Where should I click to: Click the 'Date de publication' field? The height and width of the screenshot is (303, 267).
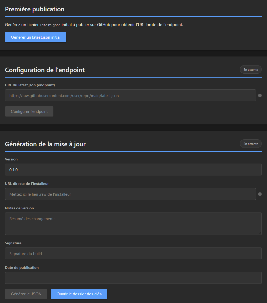(133, 278)
